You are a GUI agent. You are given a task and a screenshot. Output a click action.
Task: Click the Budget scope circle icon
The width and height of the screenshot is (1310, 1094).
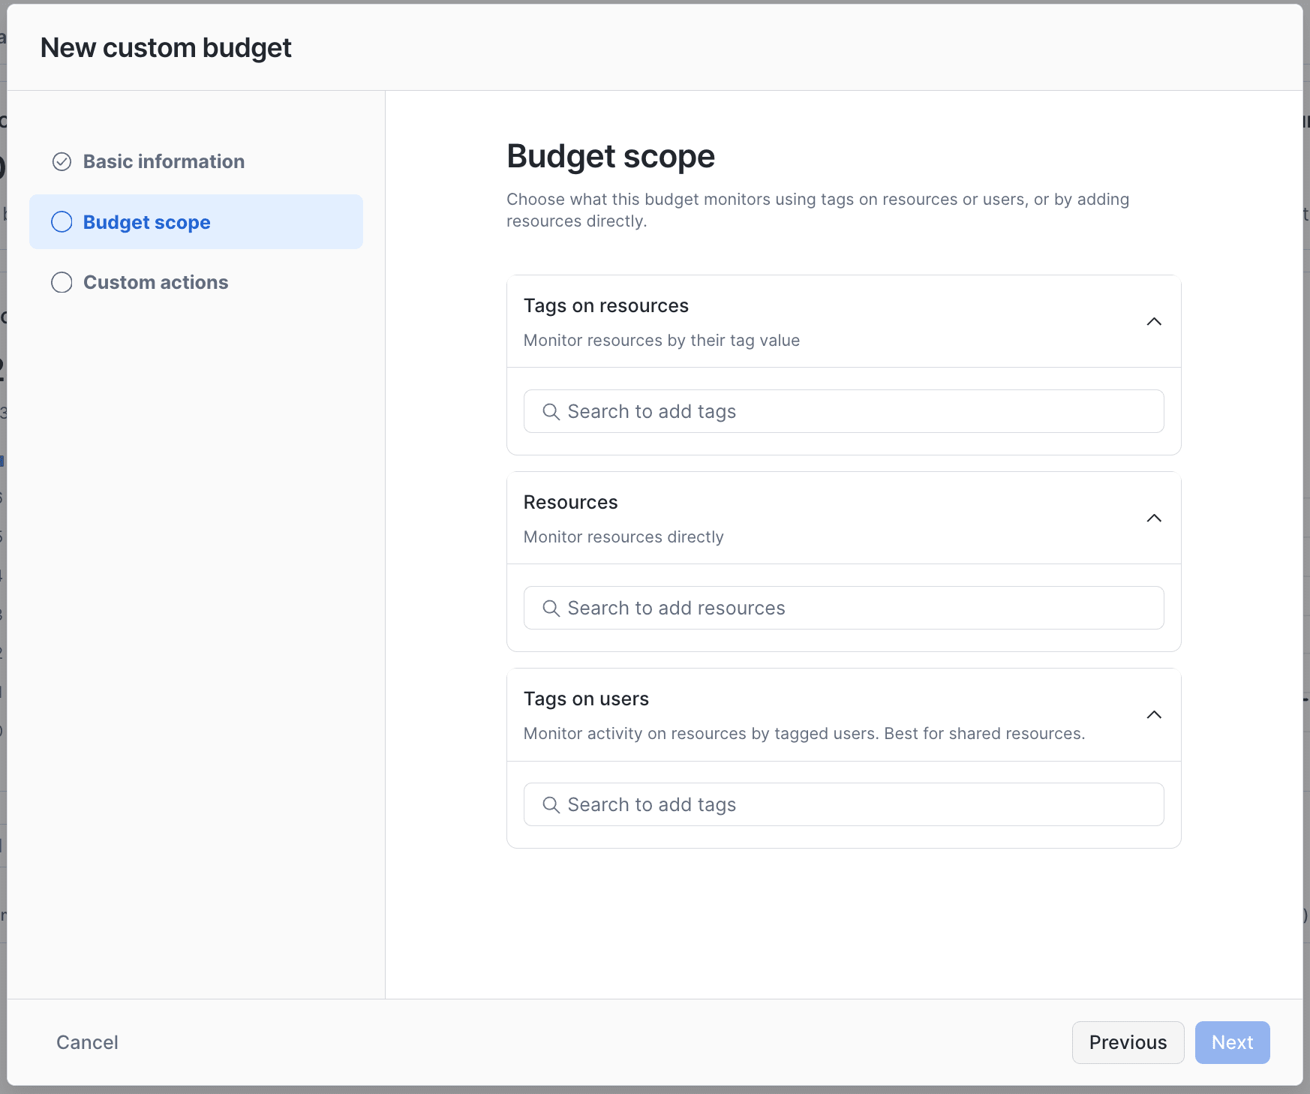(62, 222)
